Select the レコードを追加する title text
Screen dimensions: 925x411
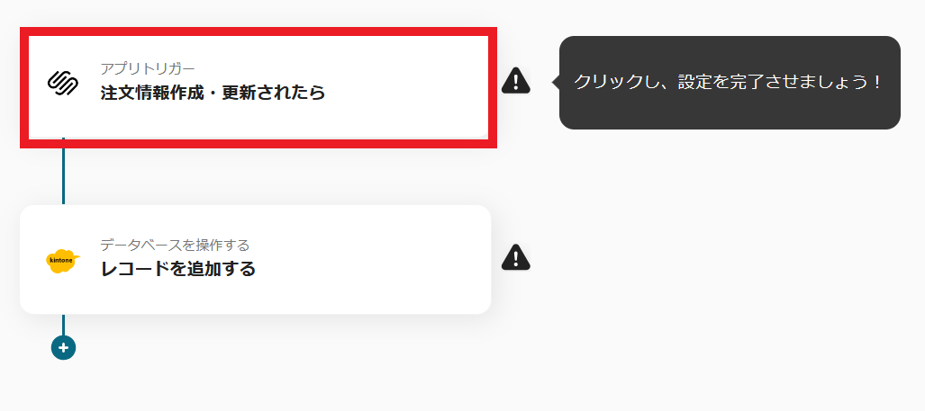click(178, 269)
